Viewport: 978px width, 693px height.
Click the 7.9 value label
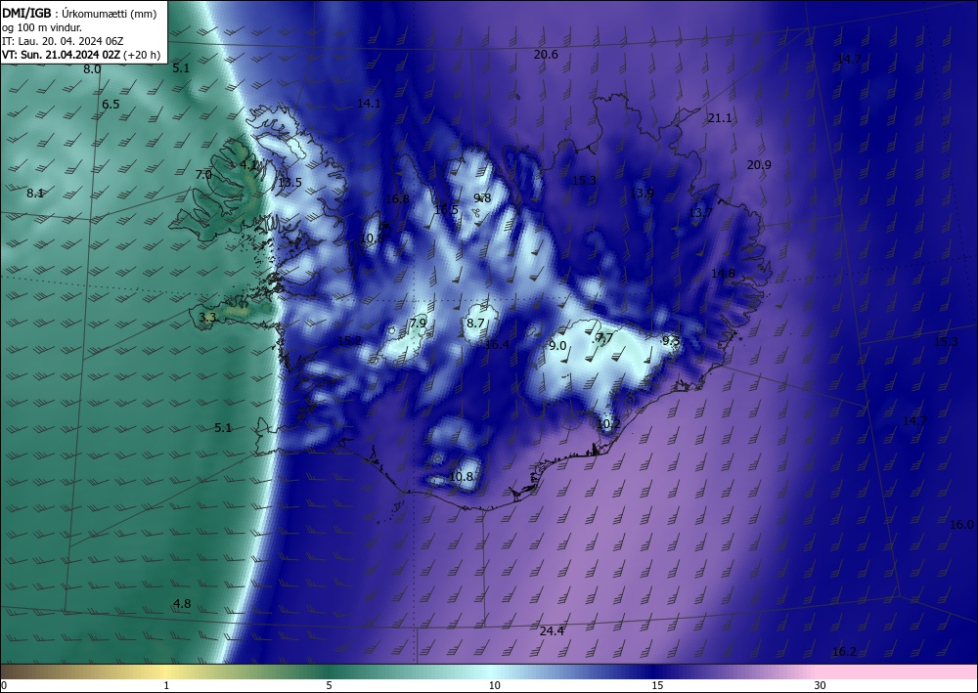[x=418, y=324]
